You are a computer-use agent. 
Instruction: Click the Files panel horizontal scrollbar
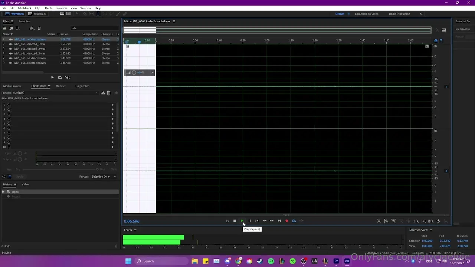(x=22, y=73)
